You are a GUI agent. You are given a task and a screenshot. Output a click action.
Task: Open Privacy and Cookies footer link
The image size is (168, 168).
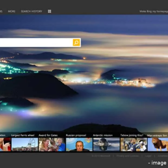(128, 156)
